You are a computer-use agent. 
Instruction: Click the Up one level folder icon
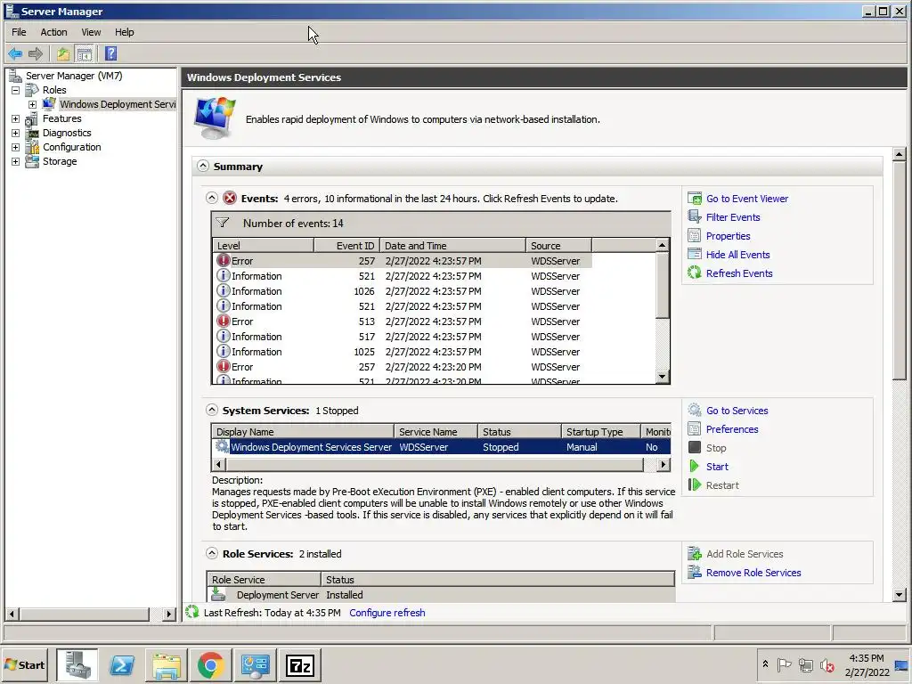[63, 54]
